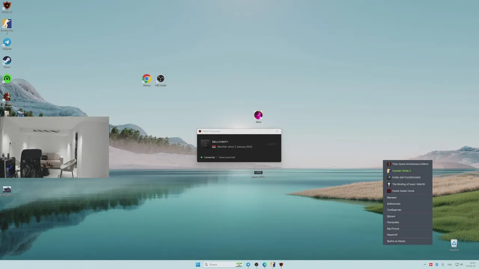
Task: Click the 'Member since 5 January 2025' text
Action: tap(235, 147)
